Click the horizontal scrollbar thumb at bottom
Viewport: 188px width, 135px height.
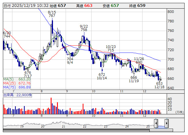pos(161,130)
